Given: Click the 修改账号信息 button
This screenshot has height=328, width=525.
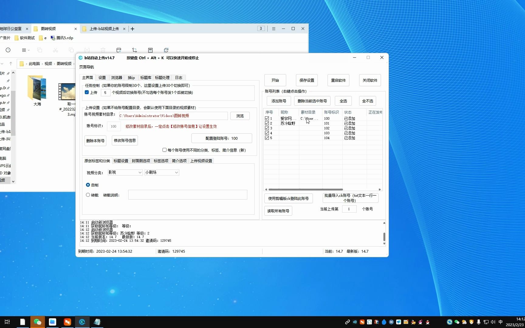Looking at the screenshot, I should (x=125, y=140).
